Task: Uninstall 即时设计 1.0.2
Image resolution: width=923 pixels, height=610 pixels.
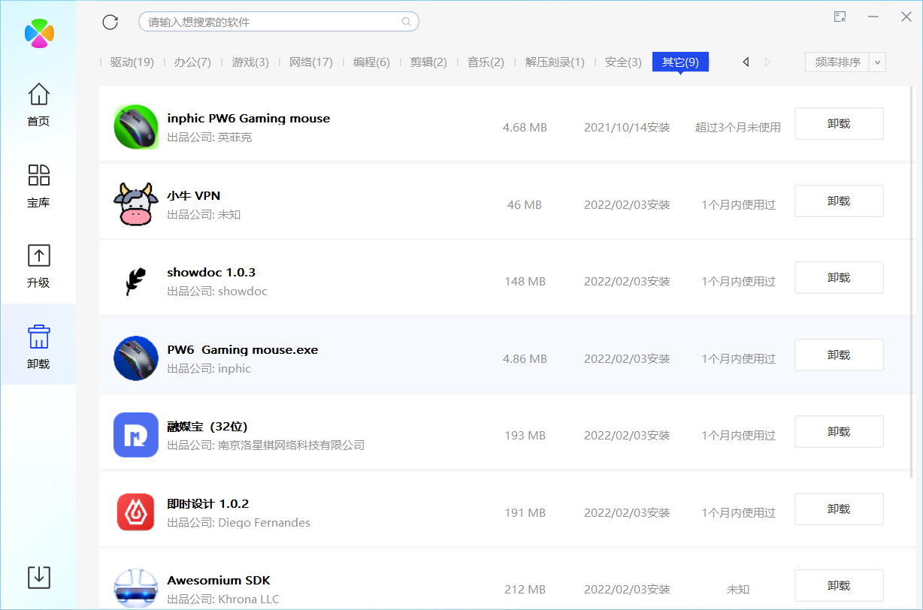Action: (839, 509)
